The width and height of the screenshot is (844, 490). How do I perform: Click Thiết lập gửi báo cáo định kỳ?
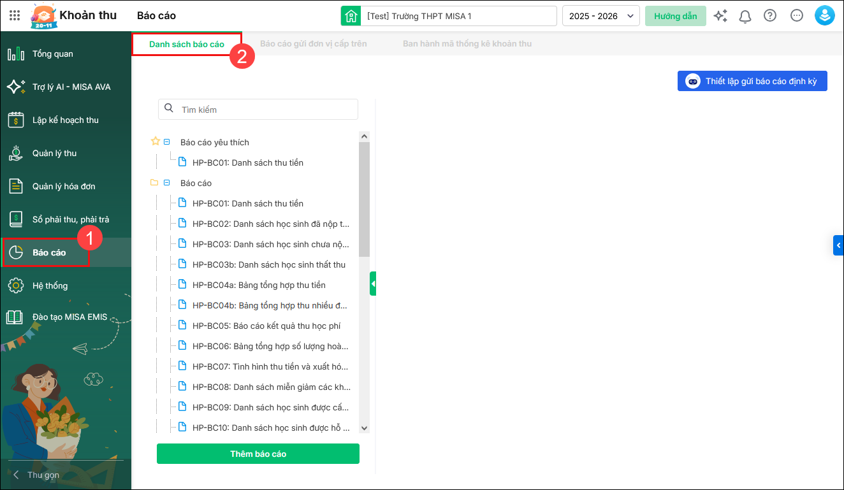tap(752, 81)
